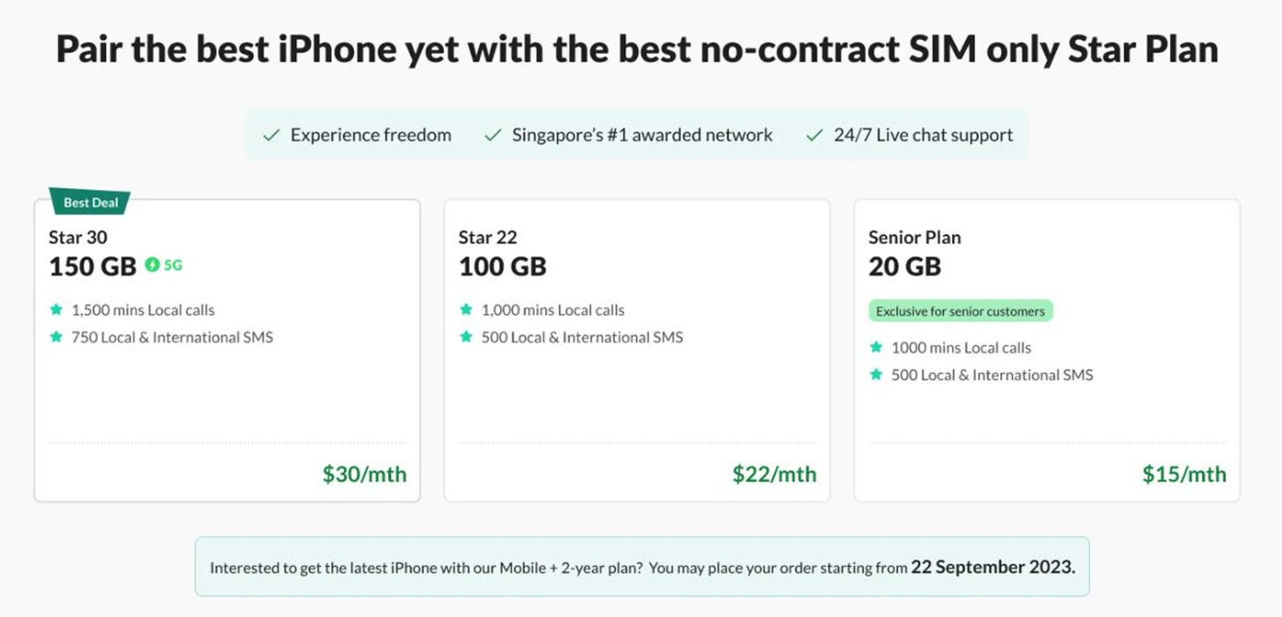Select the $22/mth price
Screen dimensions: 1282x617
click(774, 474)
